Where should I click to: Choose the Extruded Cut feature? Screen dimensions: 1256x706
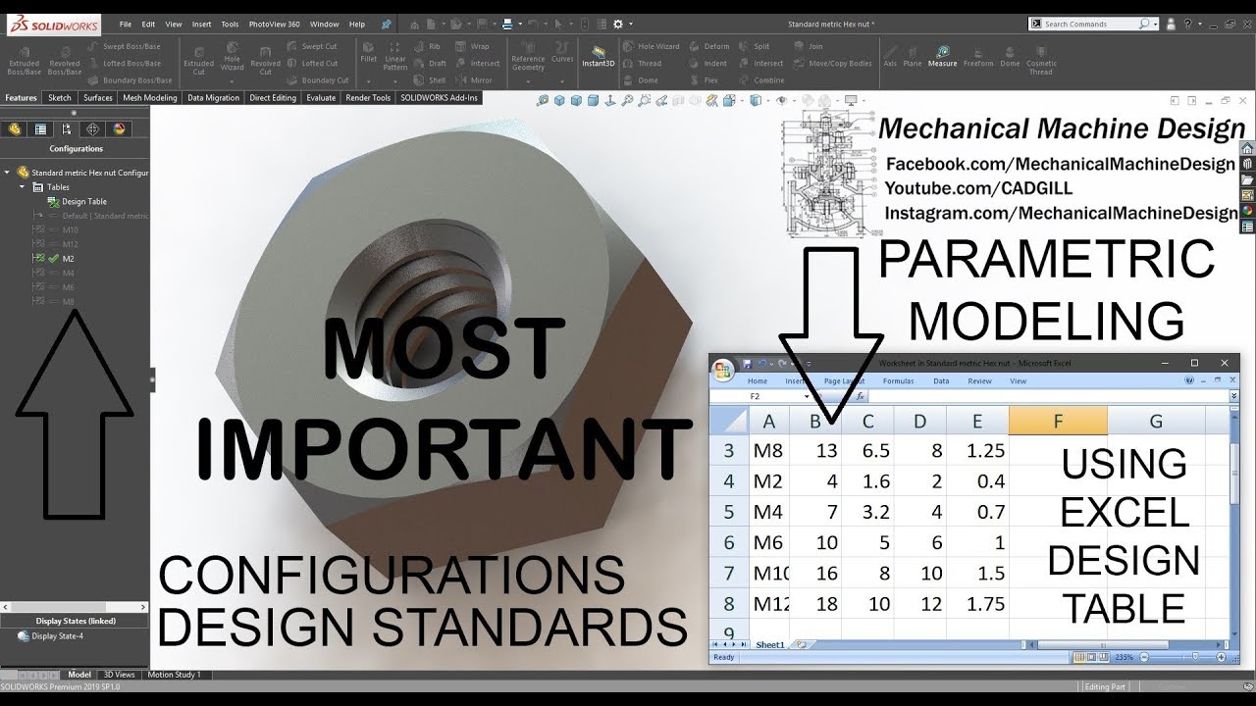coord(198,59)
